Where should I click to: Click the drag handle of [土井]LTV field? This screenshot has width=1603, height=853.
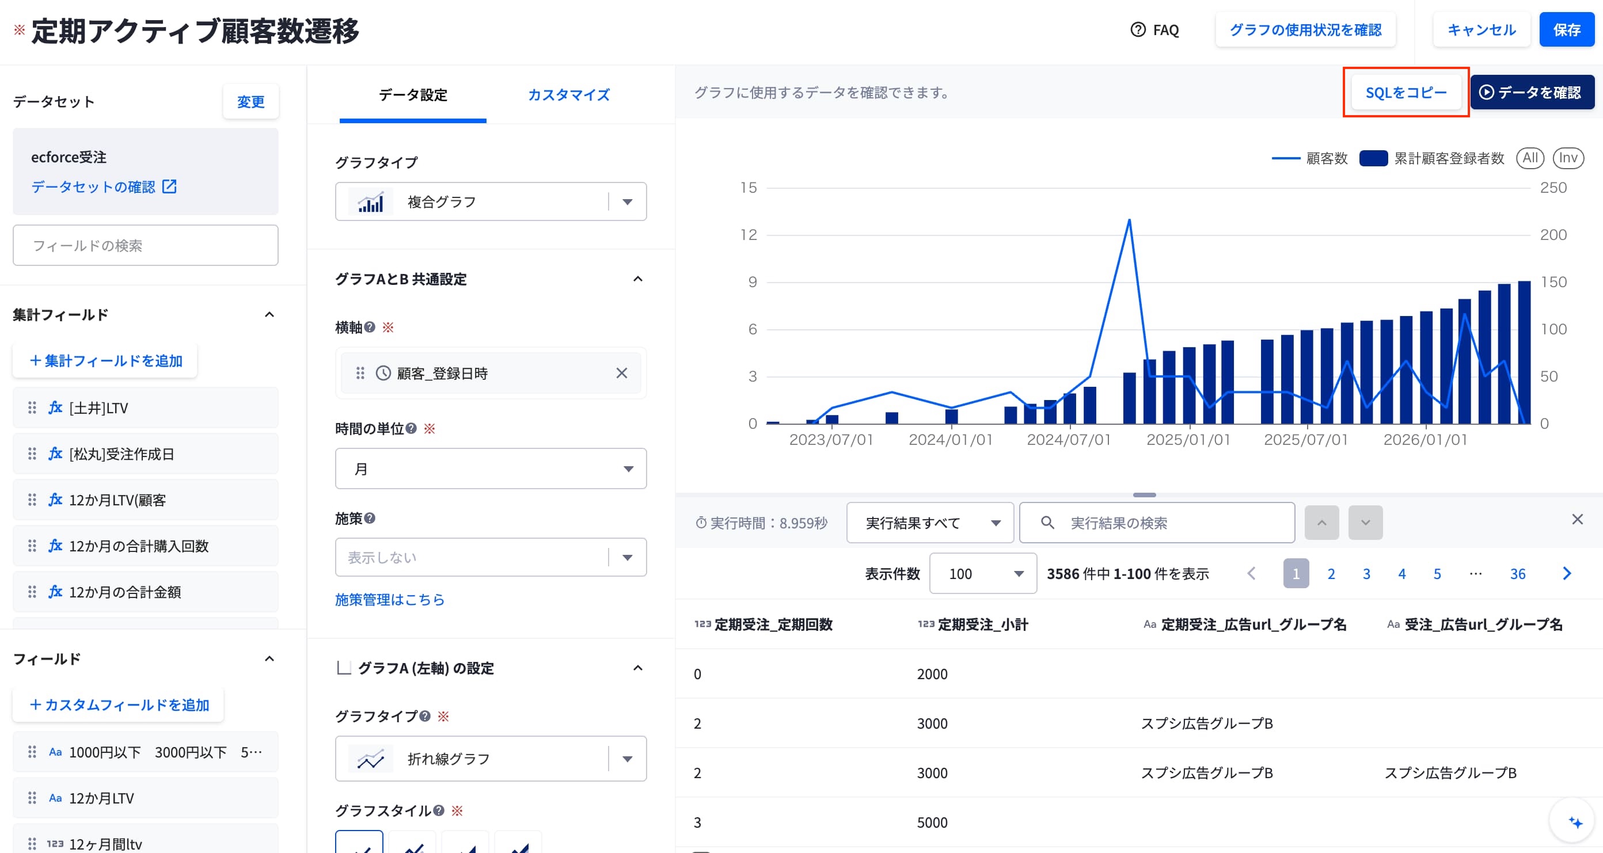(x=32, y=408)
